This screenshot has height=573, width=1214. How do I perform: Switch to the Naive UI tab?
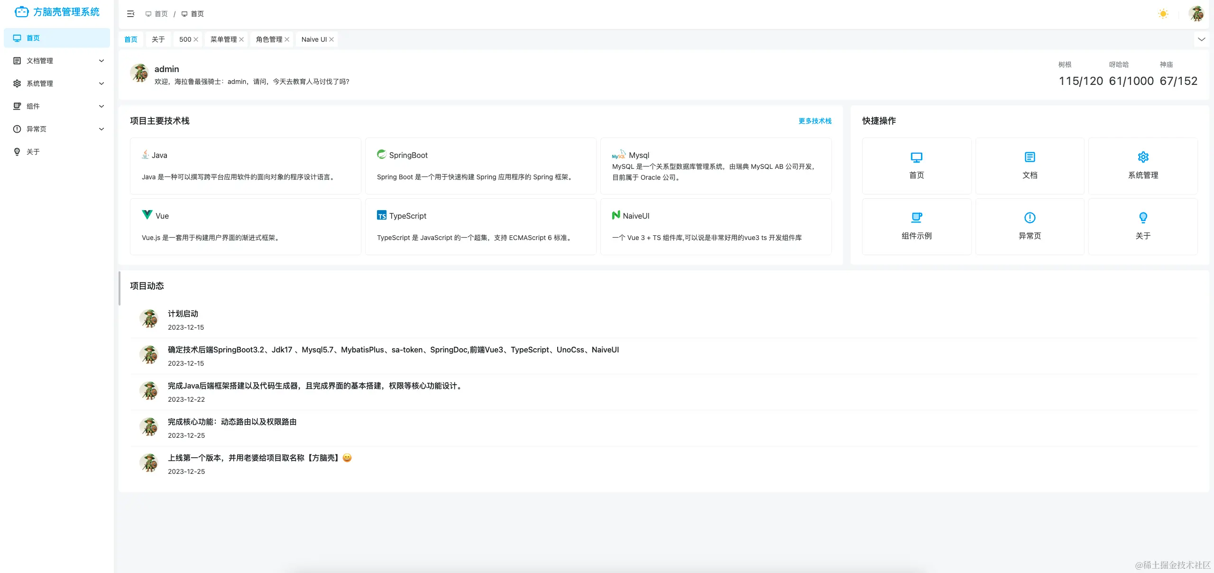[313, 39]
